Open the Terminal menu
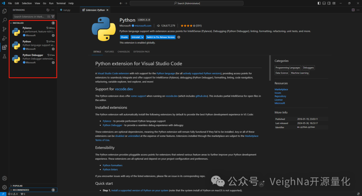 (x=61, y=3)
